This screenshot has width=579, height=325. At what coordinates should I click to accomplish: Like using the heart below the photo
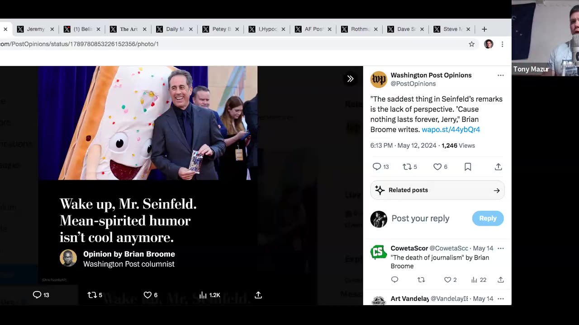tap(150, 295)
